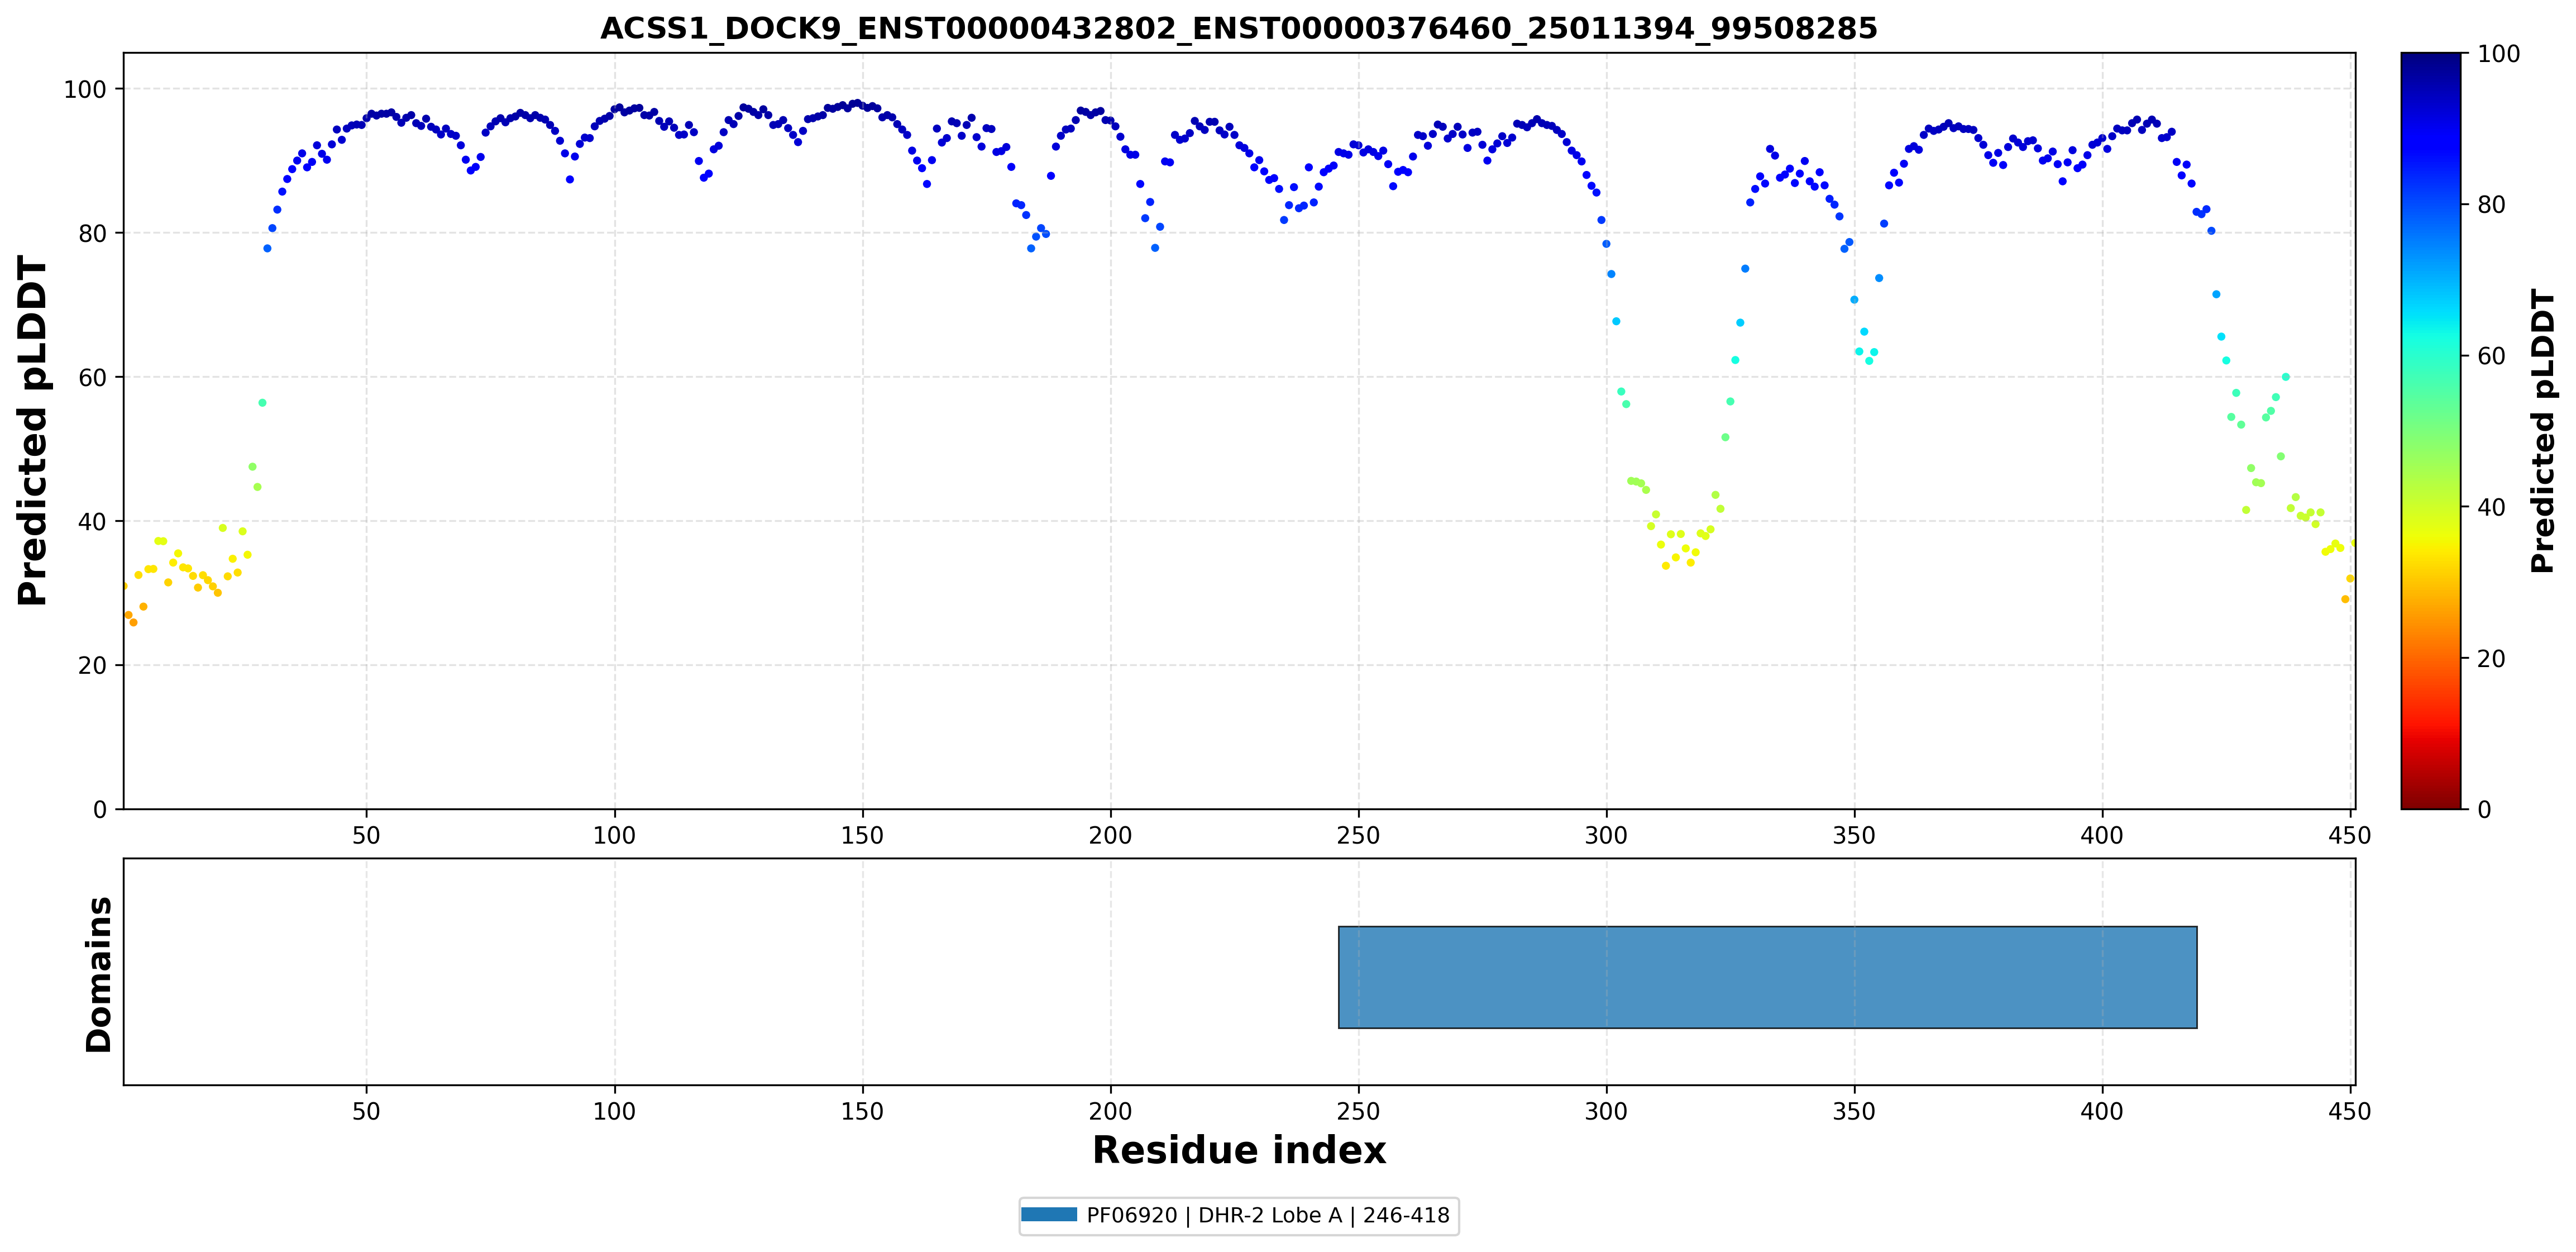
Task: Select the DHR-2 Lobe A domain bar
Action: [x=1768, y=977]
